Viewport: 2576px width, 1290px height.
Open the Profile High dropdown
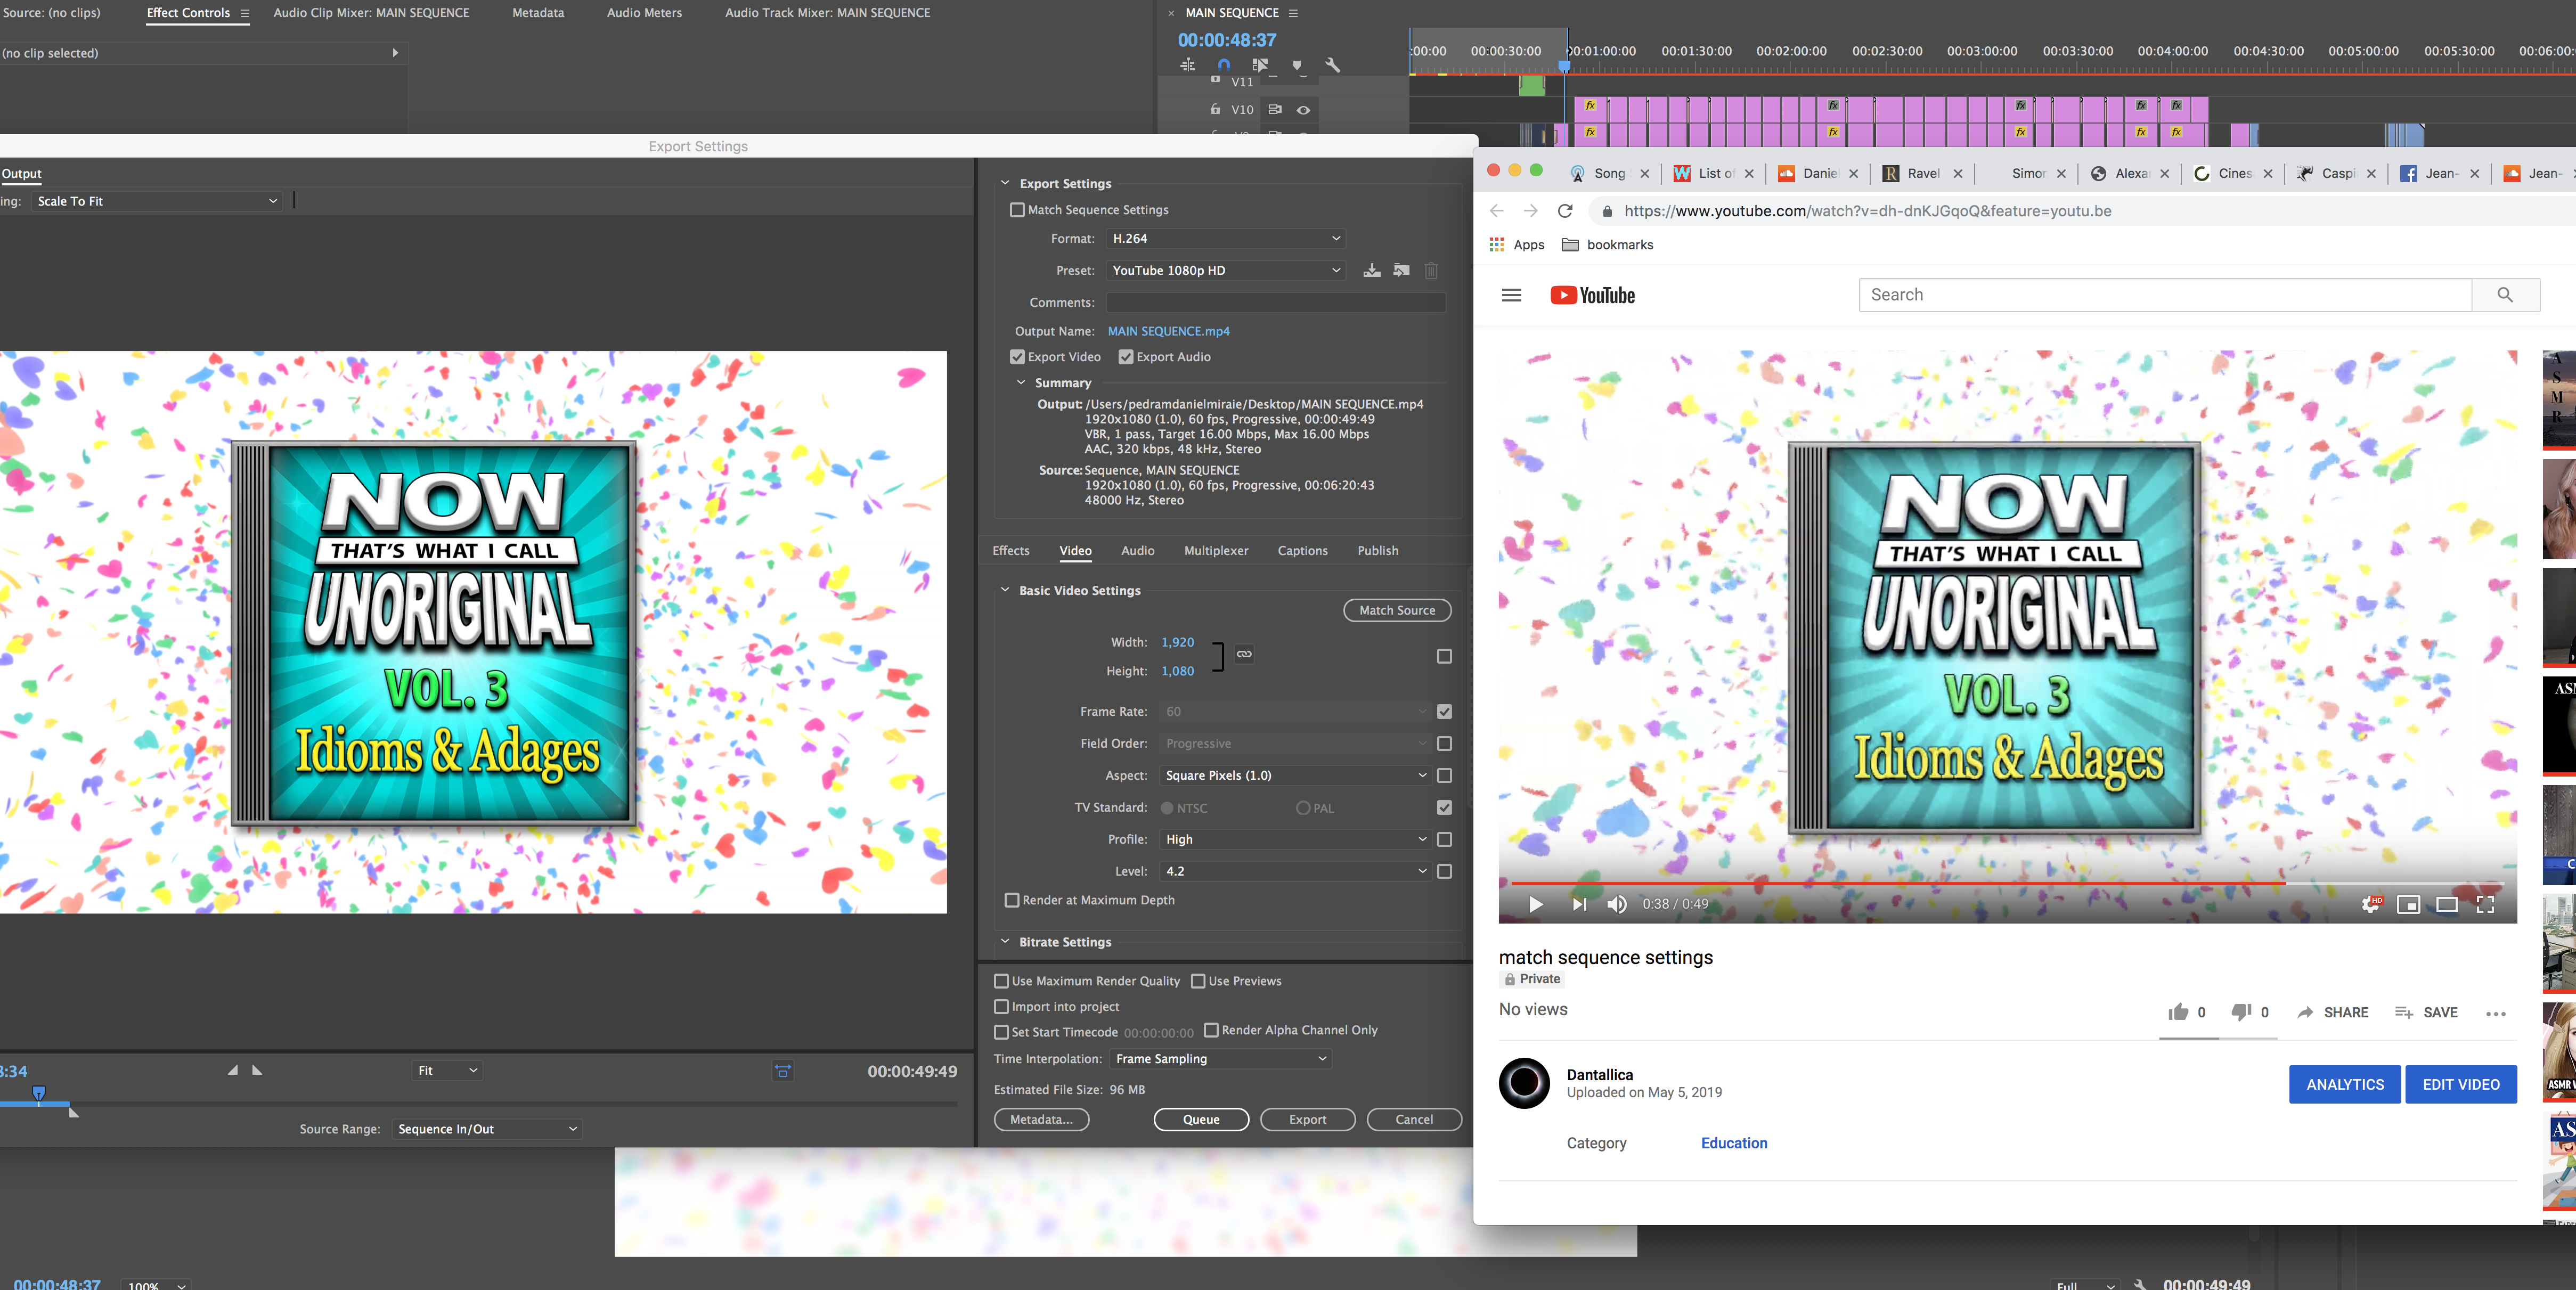[x=1296, y=840]
